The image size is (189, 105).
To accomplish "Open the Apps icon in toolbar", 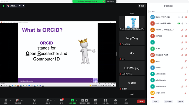I will click(x=126, y=100).
